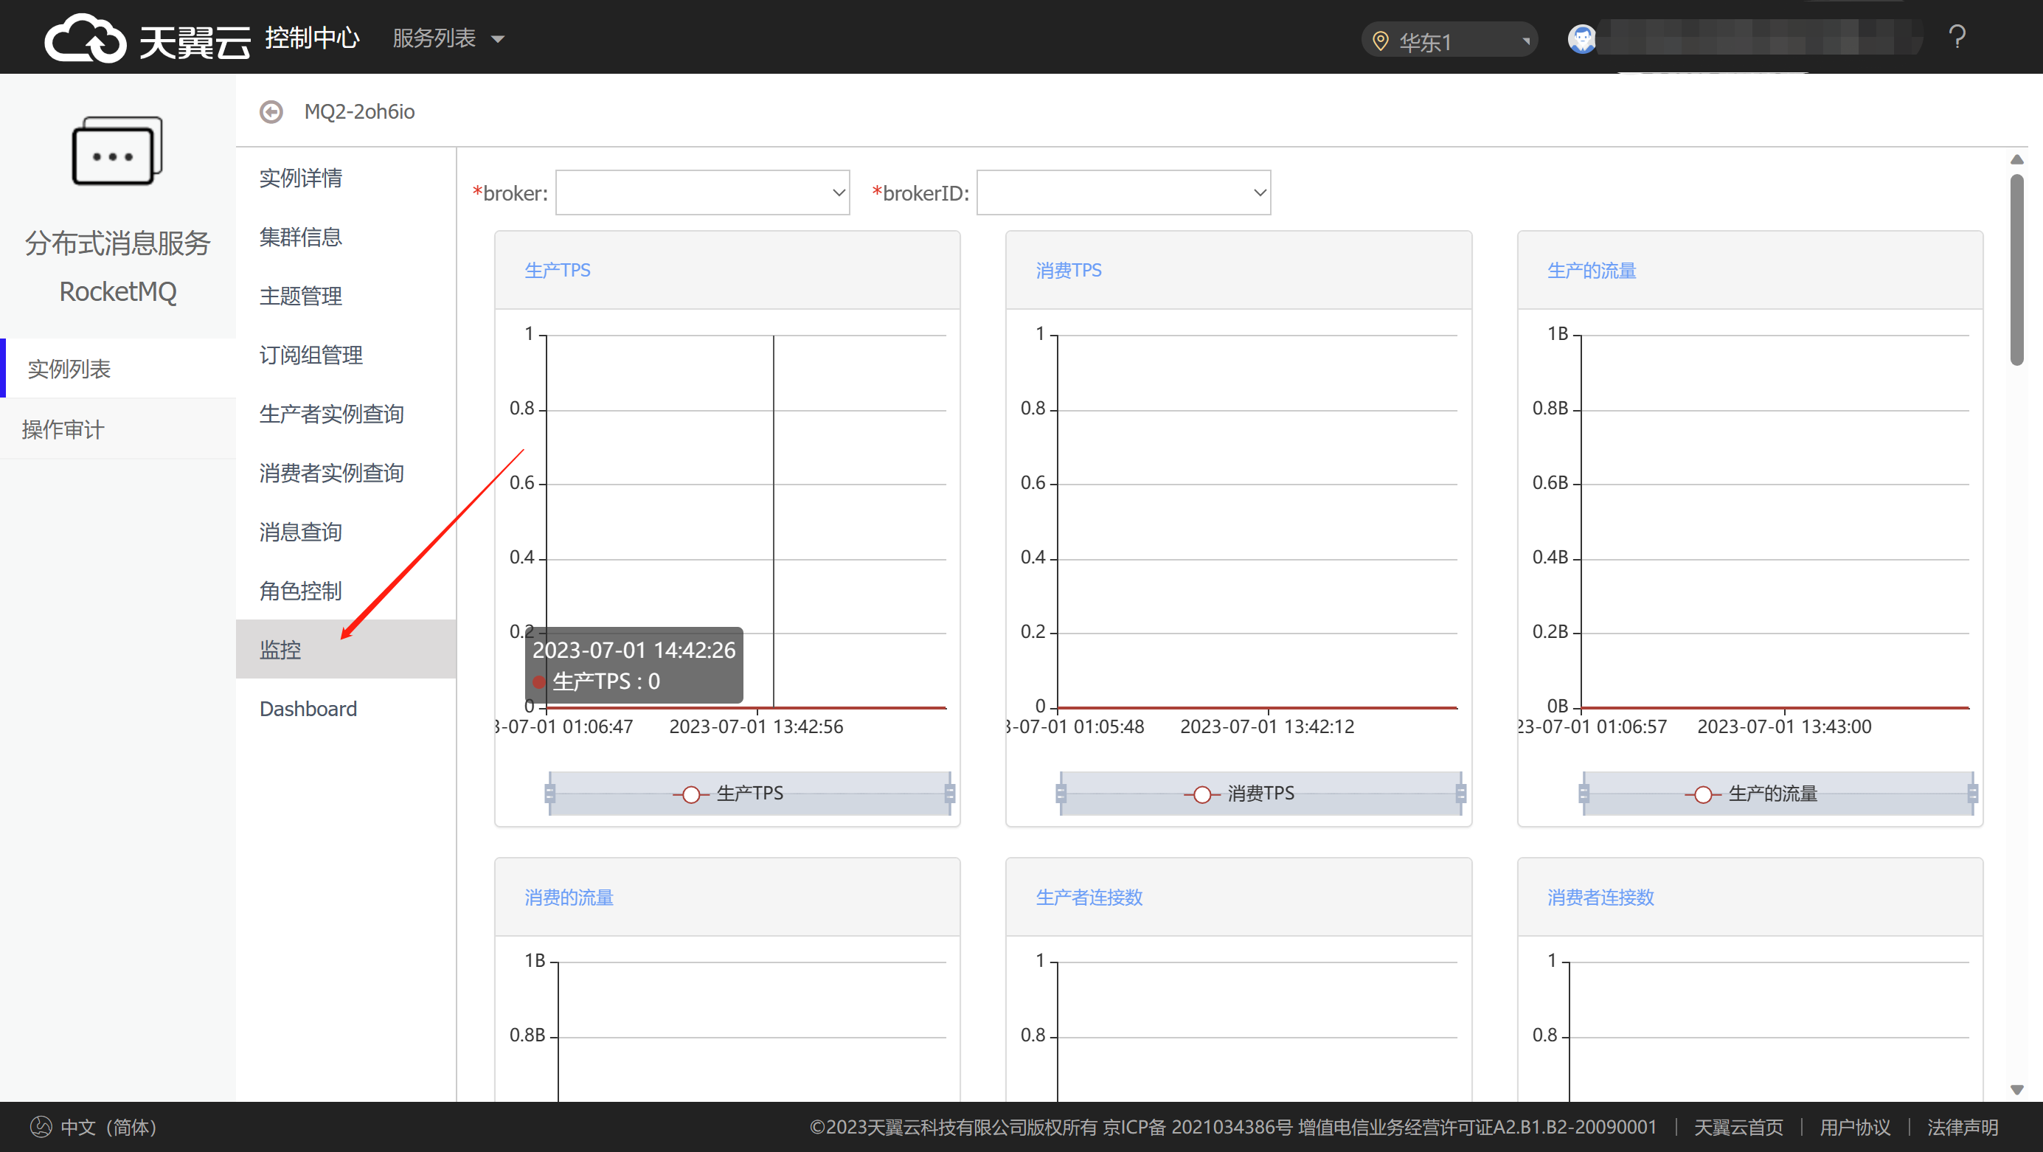Open 天翼云首页 footer link
This screenshot has height=1152, width=2043.
click(x=1738, y=1127)
